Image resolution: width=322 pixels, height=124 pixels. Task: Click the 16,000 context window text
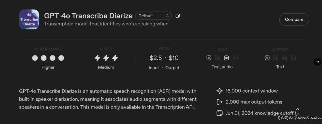point(252,91)
